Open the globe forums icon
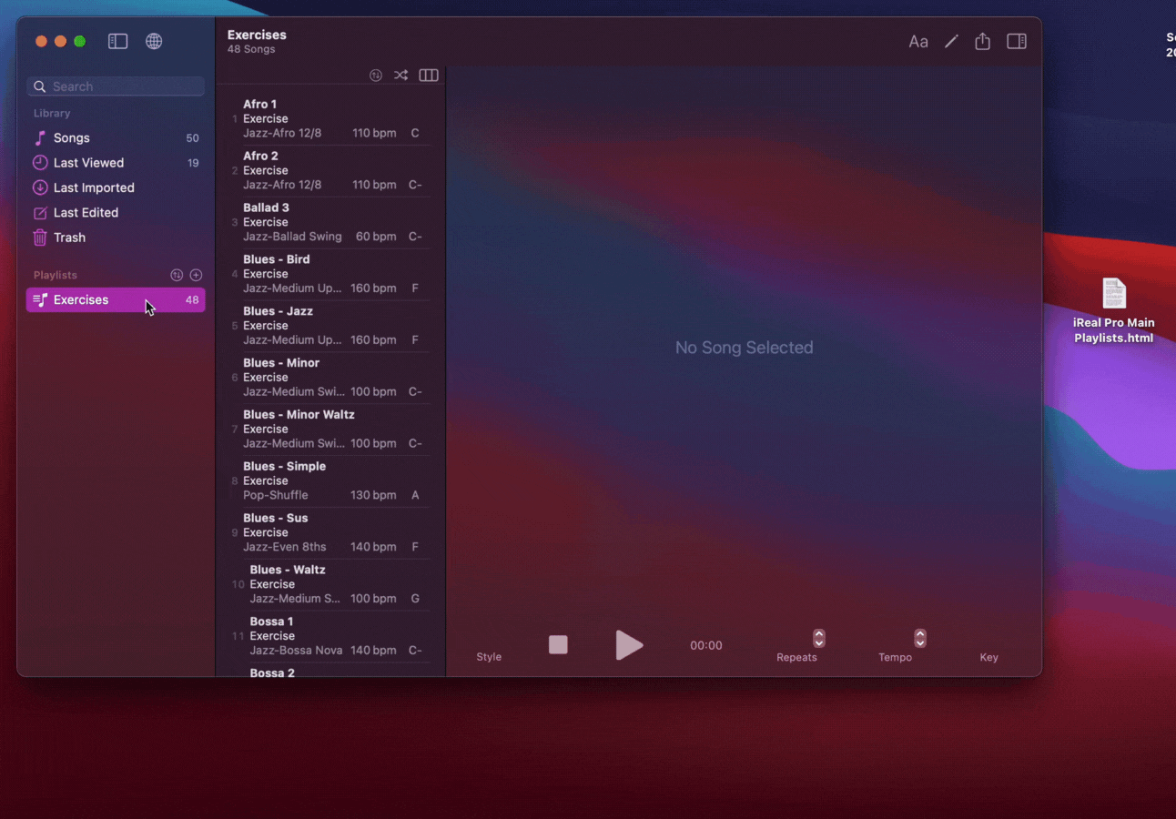The width and height of the screenshot is (1176, 819). [x=154, y=41]
